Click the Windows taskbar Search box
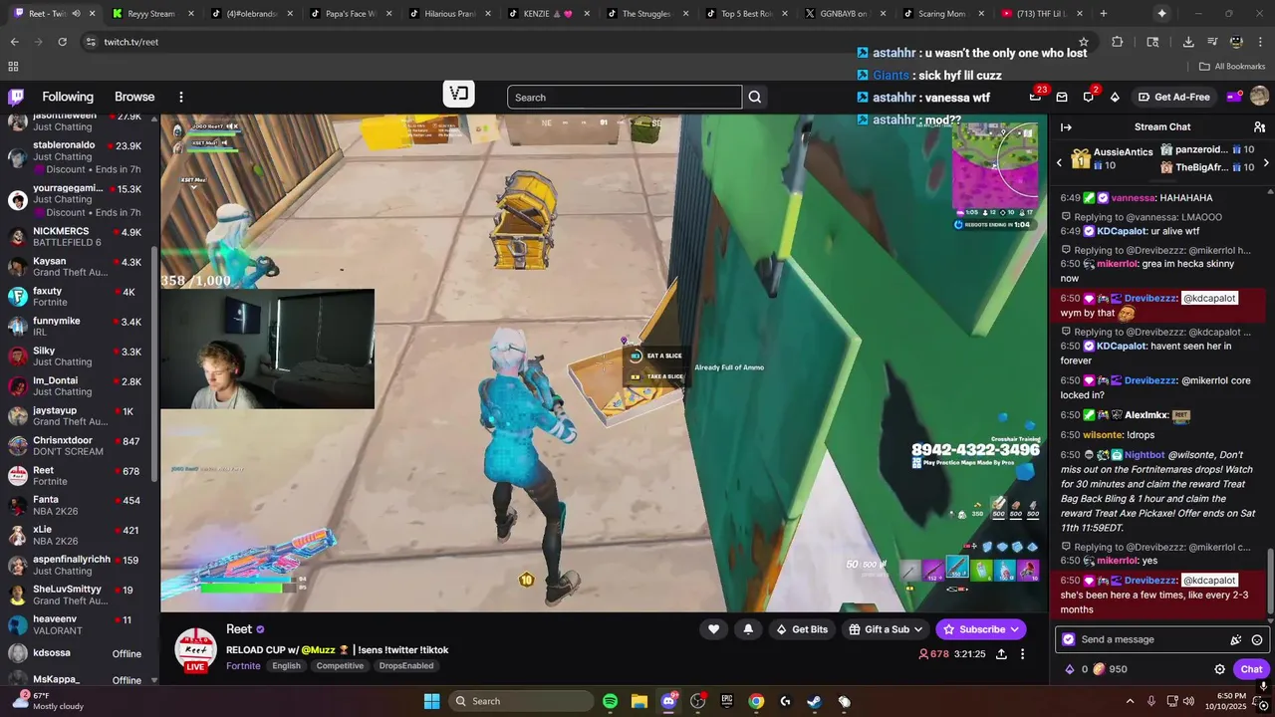1275x717 pixels. tap(522, 701)
